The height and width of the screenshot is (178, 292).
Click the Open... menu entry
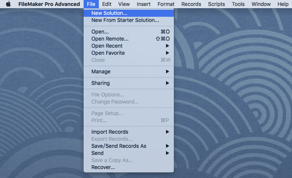(129, 32)
